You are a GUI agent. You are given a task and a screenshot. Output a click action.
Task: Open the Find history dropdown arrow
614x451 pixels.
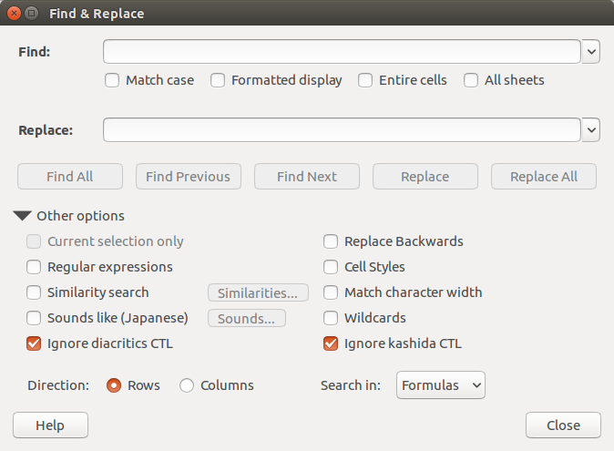(591, 52)
